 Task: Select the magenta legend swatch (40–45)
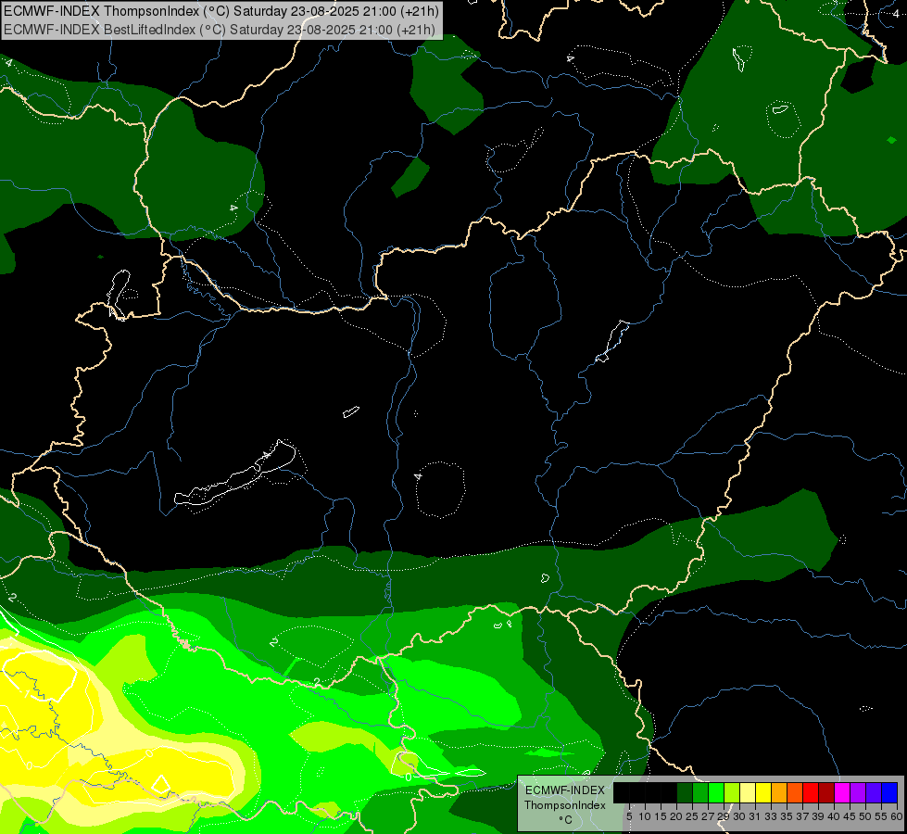click(842, 792)
